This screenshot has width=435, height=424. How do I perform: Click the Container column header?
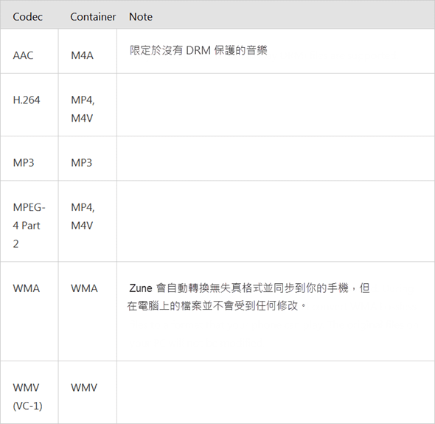coord(93,17)
